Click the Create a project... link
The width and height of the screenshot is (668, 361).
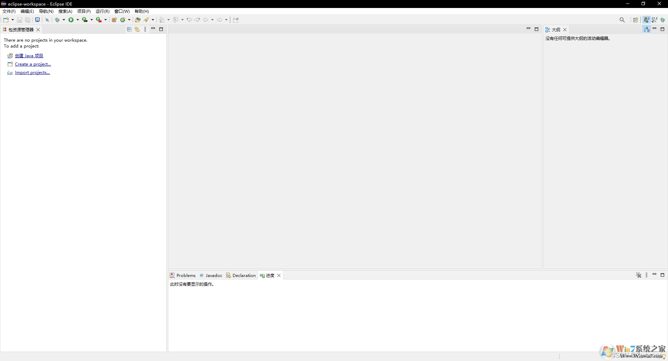[33, 64]
